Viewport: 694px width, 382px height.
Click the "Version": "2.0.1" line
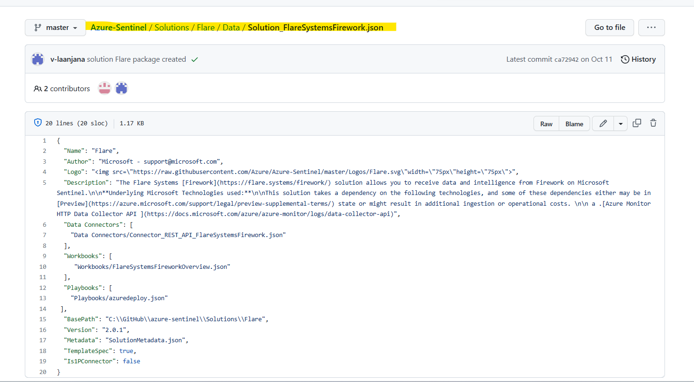pyautogui.click(x=96, y=330)
